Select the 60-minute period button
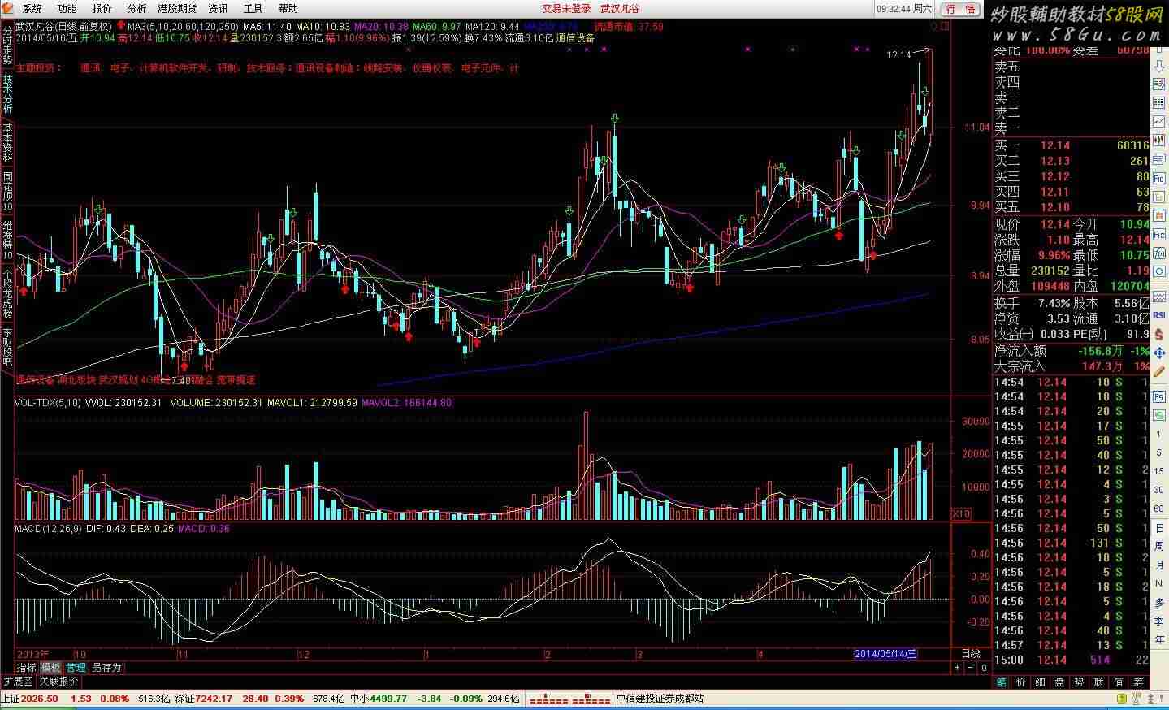This screenshot has width=1169, height=710. pos(1158,509)
